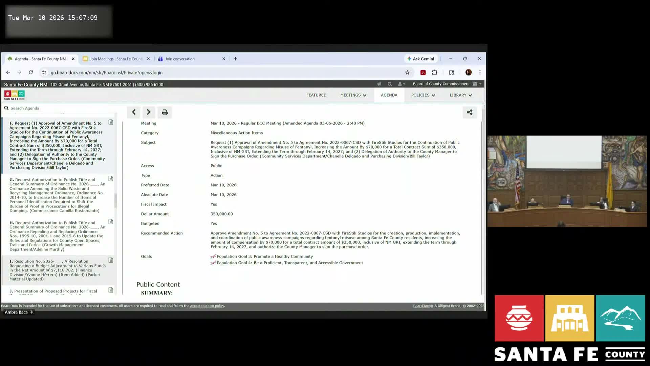Open the Chrome extensions puzzle icon
Viewport: 650px width, 366px height.
pyautogui.click(x=435, y=73)
